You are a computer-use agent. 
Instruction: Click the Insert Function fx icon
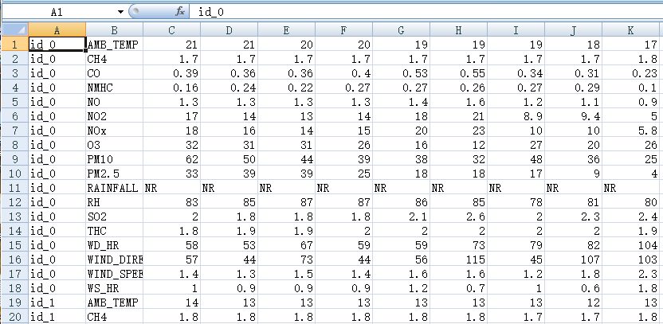point(180,12)
